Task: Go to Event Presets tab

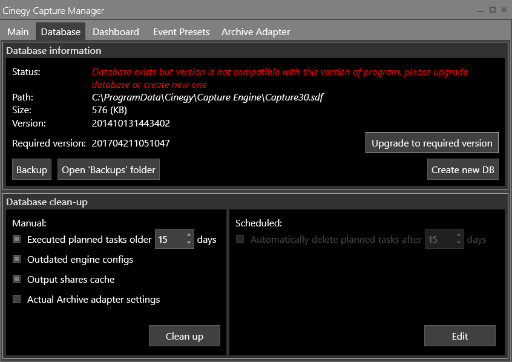Action: click(x=181, y=31)
